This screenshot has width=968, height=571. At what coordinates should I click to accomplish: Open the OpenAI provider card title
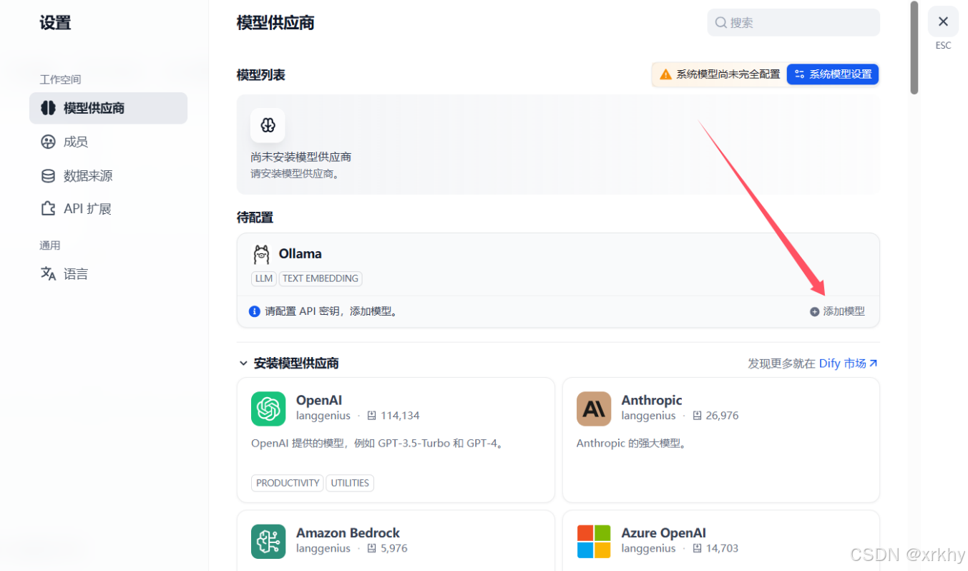click(319, 400)
